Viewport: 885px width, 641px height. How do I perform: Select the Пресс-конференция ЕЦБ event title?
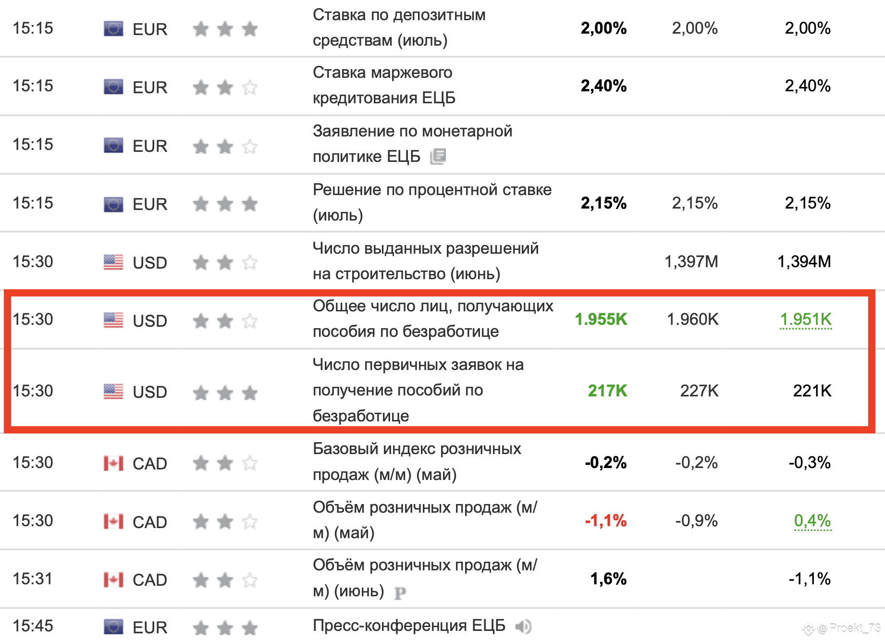(x=409, y=625)
